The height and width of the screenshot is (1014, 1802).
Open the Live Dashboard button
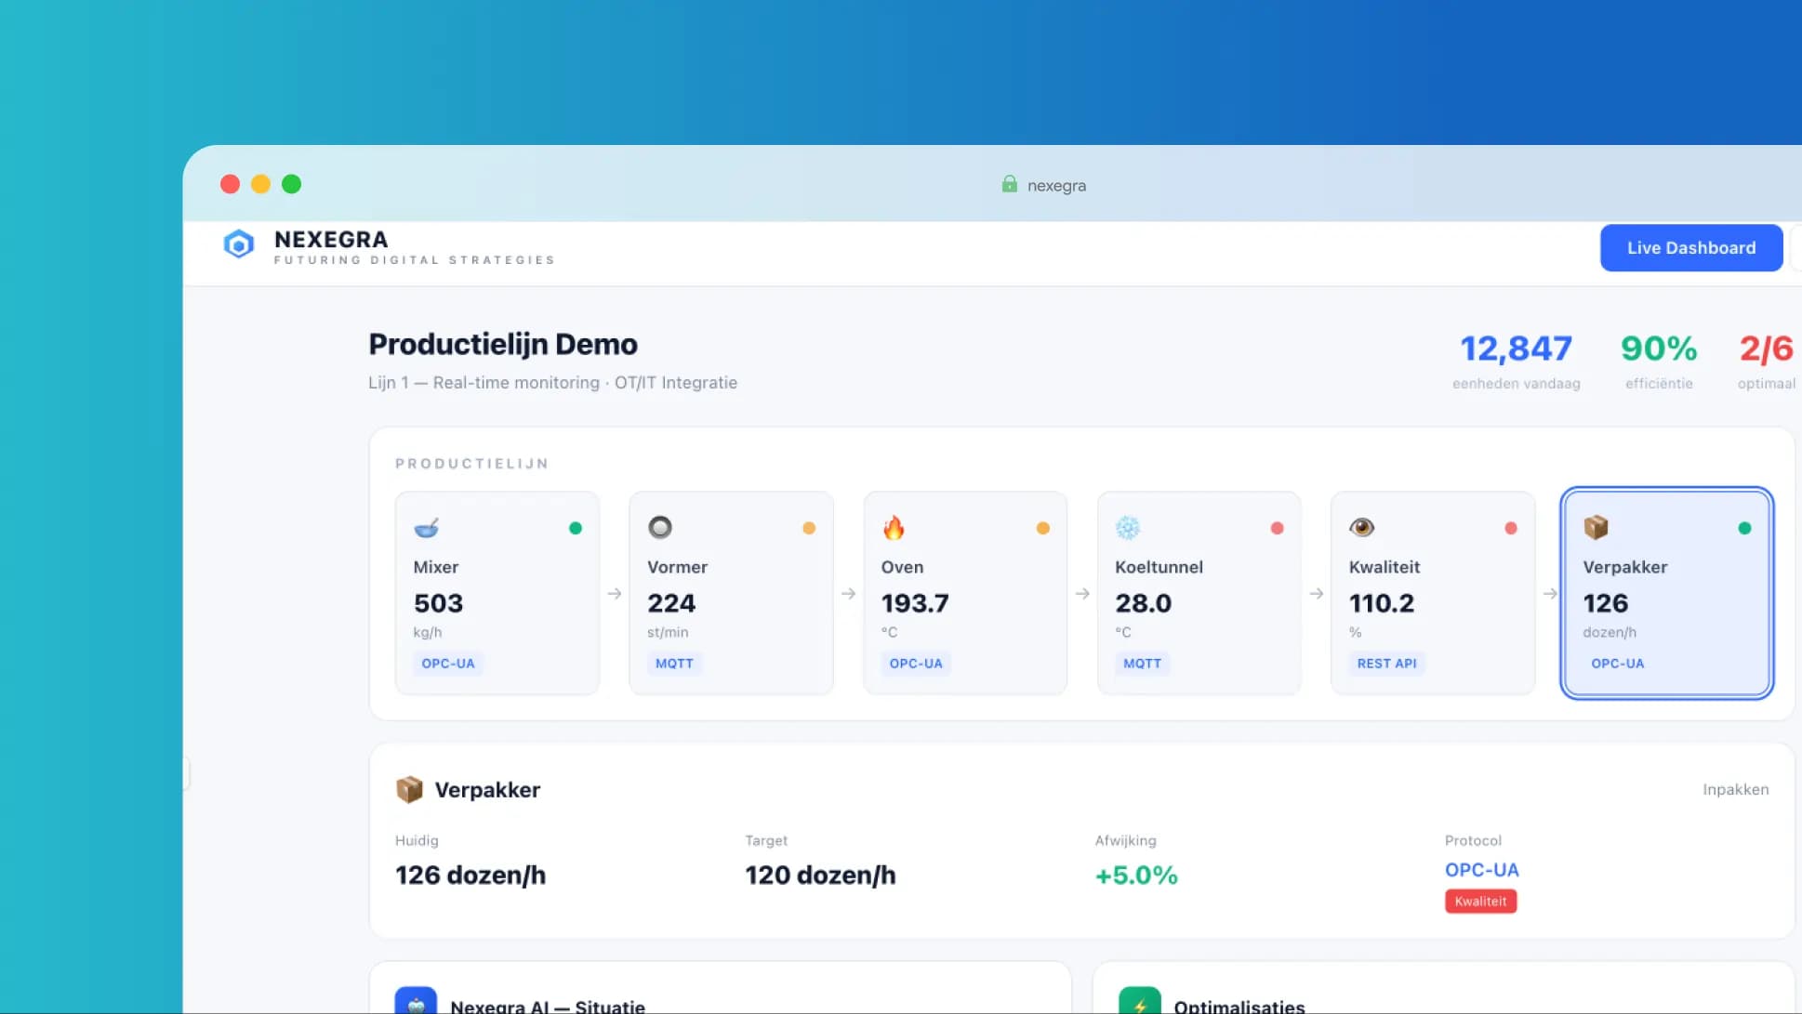click(1690, 248)
